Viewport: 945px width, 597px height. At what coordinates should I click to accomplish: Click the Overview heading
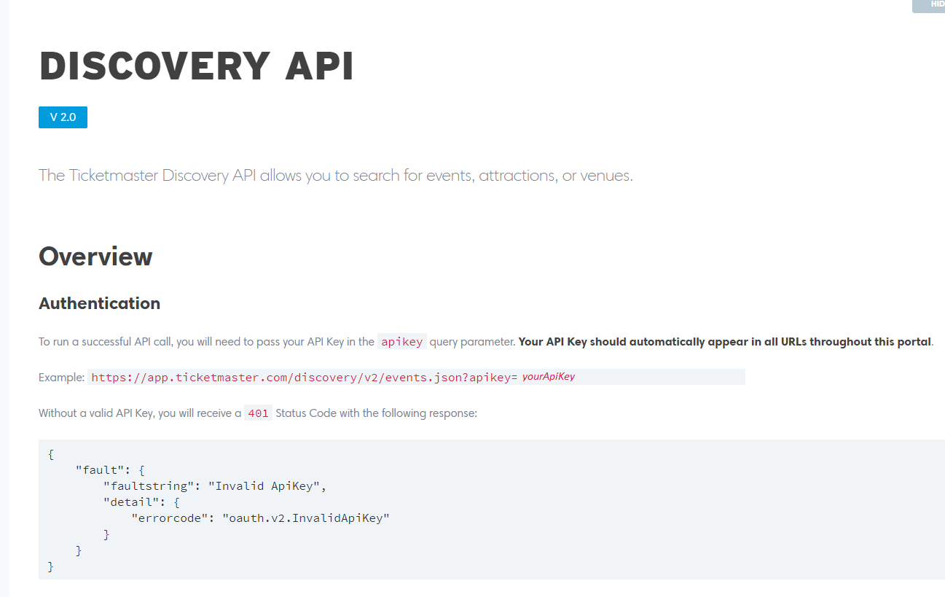pyautogui.click(x=95, y=257)
